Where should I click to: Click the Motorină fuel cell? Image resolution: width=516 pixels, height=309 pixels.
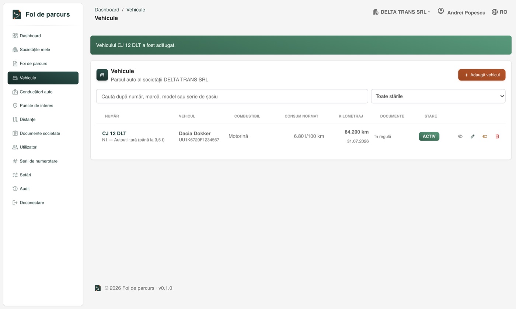coord(238,136)
